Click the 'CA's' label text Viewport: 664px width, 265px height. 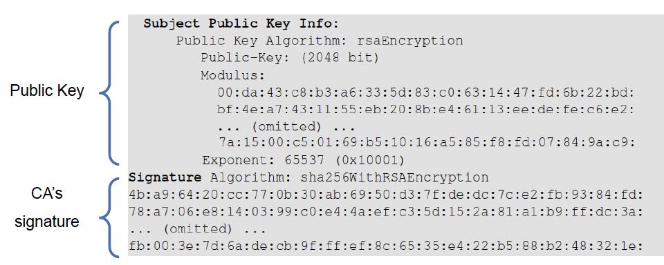(47, 194)
